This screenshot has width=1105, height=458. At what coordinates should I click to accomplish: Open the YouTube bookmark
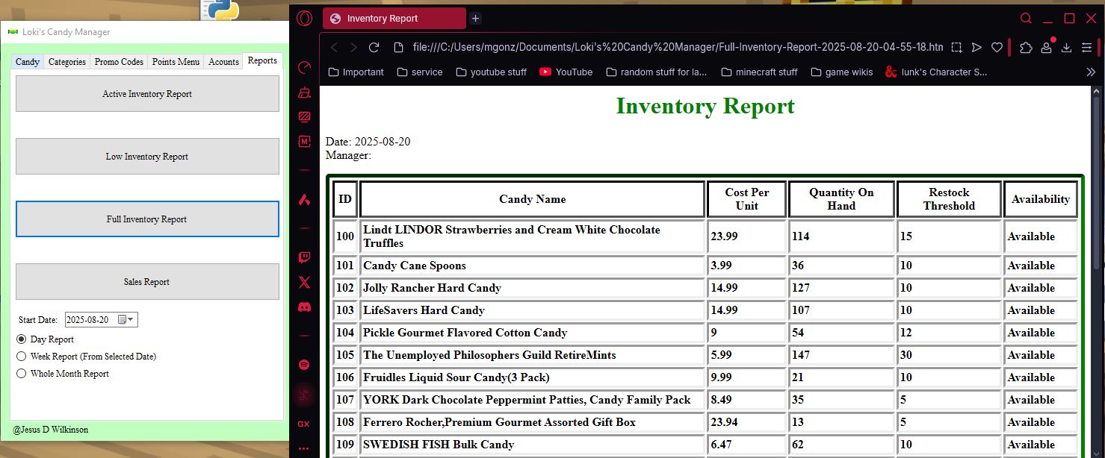click(x=566, y=72)
